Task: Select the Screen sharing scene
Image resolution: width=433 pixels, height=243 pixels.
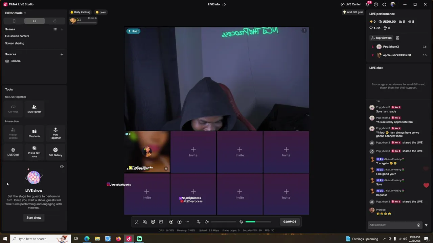Action: pyautogui.click(x=15, y=43)
